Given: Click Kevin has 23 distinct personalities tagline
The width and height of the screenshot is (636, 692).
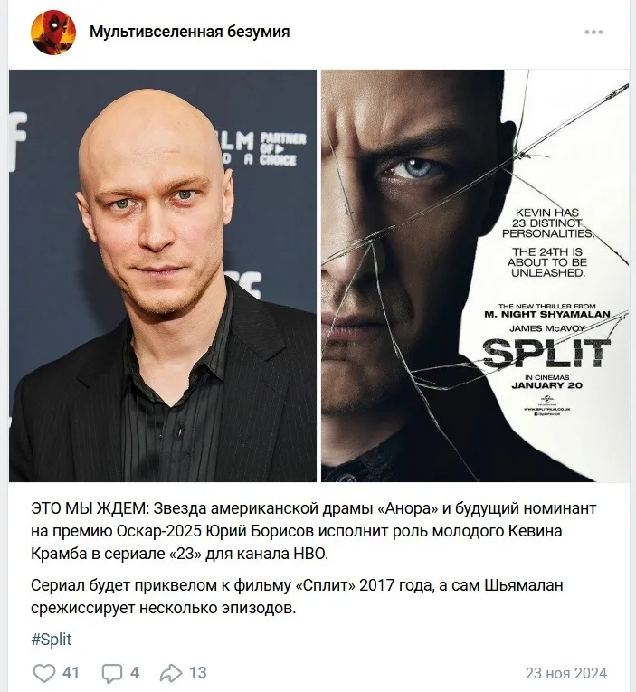Looking at the screenshot, I should [546, 223].
